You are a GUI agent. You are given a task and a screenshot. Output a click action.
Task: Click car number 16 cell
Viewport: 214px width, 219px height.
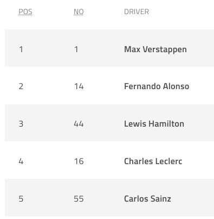tap(79, 161)
